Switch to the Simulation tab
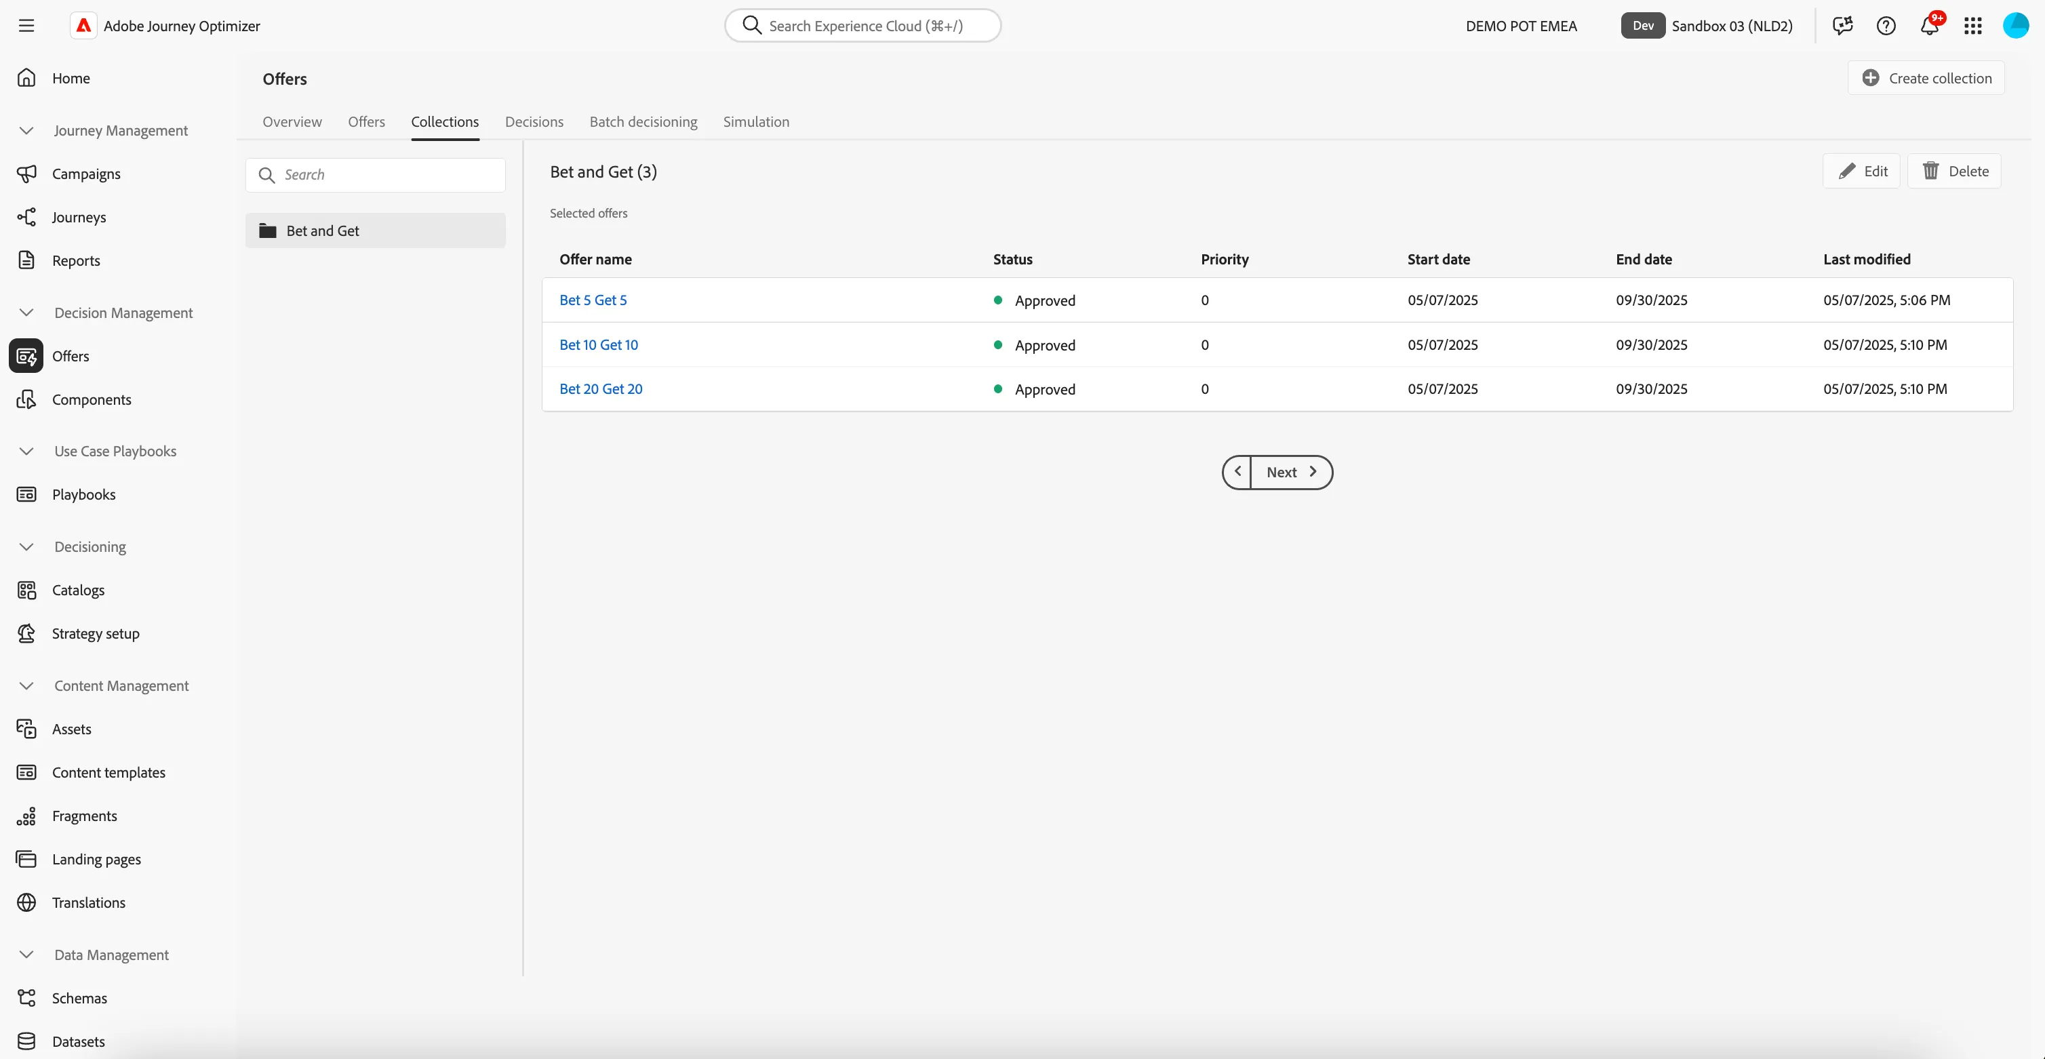 pyautogui.click(x=756, y=121)
